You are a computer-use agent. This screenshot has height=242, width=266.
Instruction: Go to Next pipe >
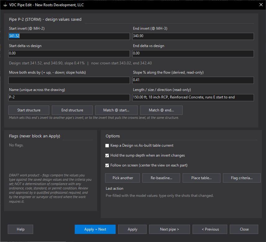point(170,229)
